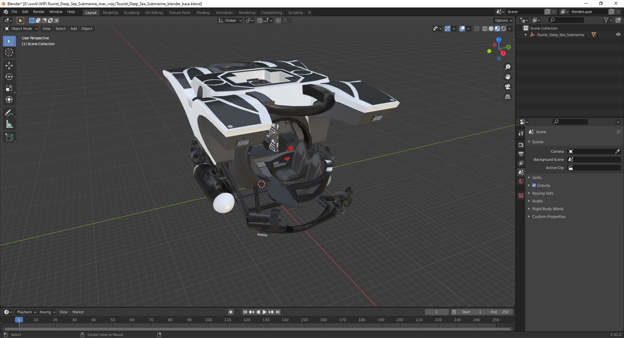Open outliner filter dropdown
624x338 pixels.
608,20
